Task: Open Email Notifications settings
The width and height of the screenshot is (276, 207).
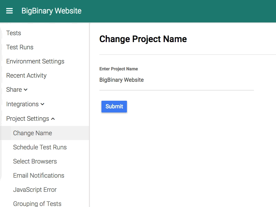Action: 39,176
